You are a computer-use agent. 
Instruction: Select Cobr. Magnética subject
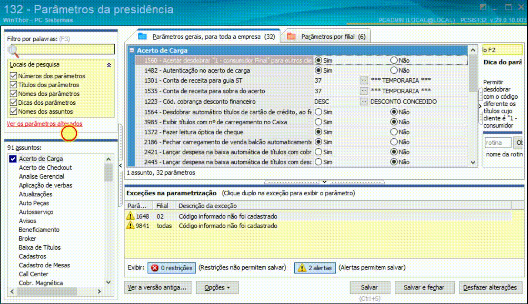coord(41,283)
